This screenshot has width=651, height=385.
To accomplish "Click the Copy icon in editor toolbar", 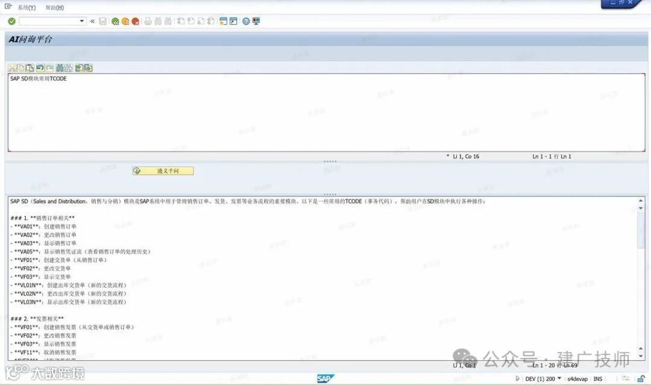I will (x=20, y=68).
